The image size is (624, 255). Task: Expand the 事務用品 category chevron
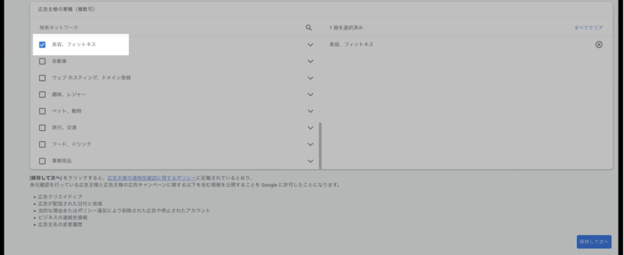(x=310, y=161)
